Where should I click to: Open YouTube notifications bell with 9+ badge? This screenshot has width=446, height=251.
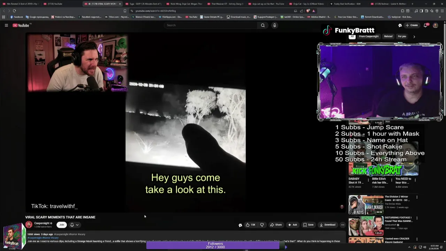point(426,25)
